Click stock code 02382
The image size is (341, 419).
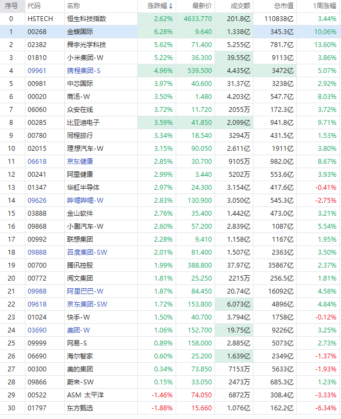click(37, 45)
